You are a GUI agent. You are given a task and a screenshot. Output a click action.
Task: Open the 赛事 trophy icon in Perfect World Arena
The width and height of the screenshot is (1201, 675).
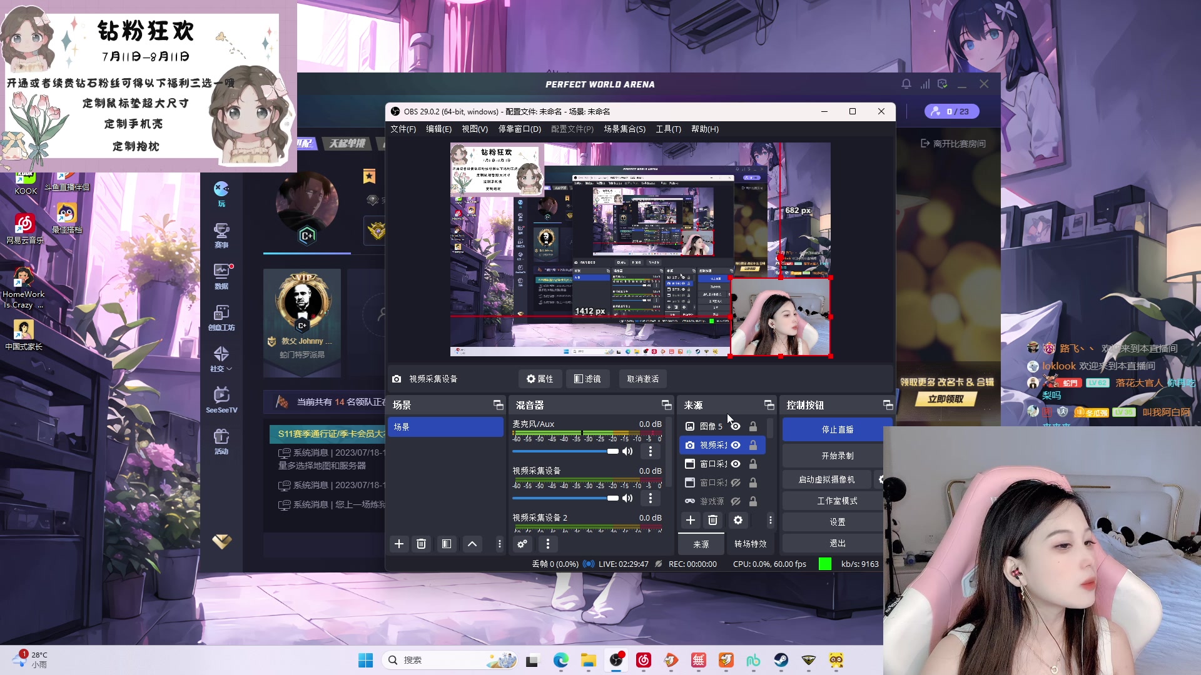coord(221,236)
